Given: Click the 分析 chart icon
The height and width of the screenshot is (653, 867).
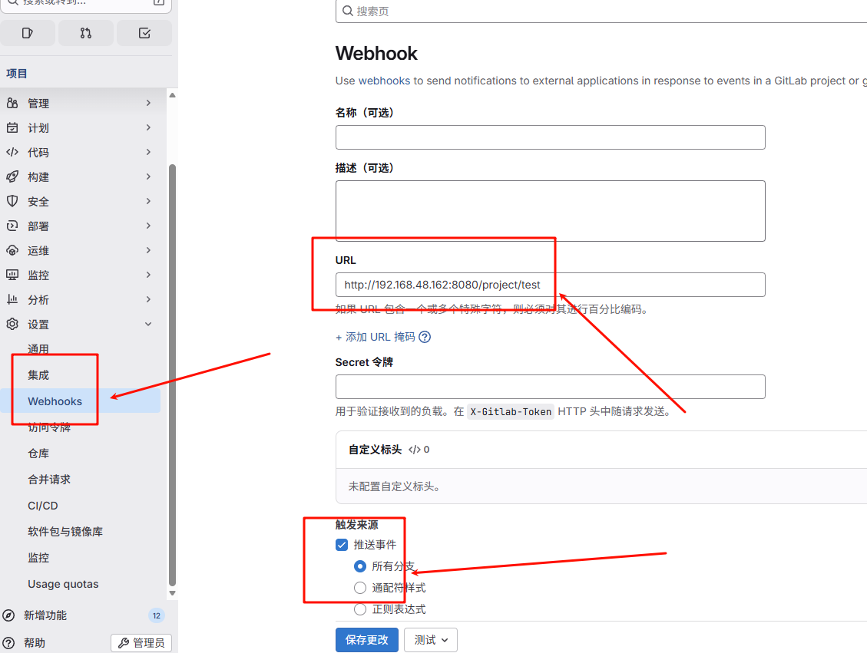Looking at the screenshot, I should (12, 299).
